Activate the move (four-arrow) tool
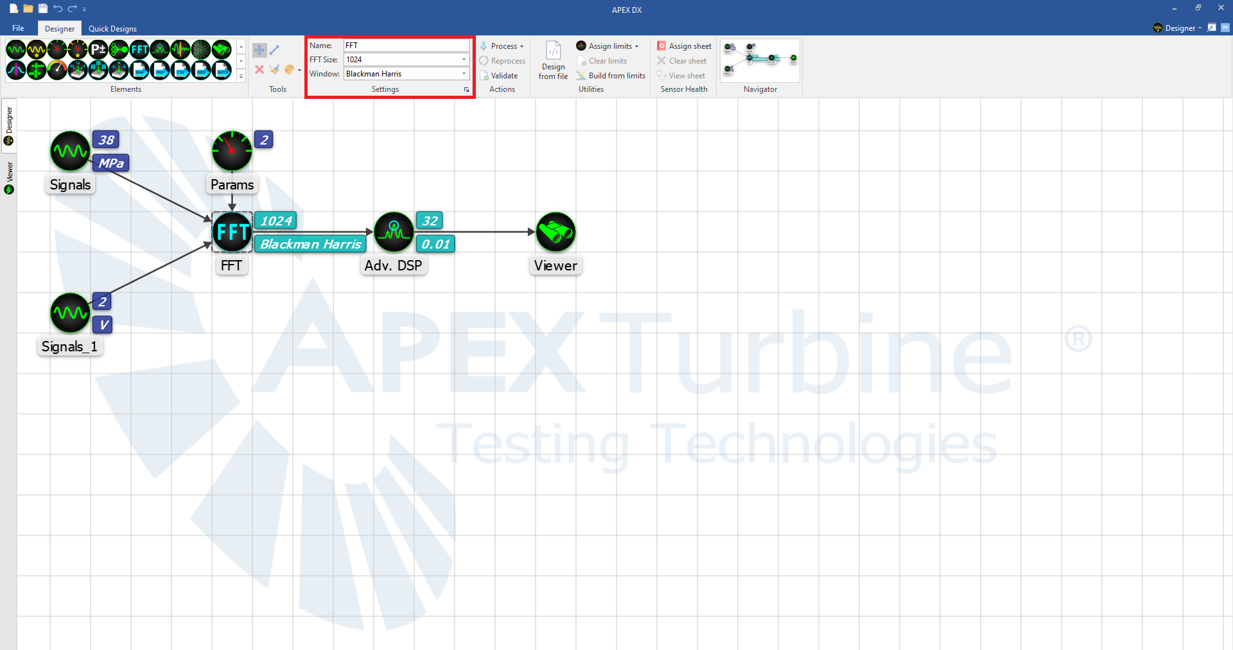This screenshot has height=650, width=1233. coord(259,50)
